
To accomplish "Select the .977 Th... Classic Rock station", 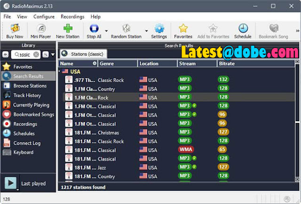I will click(179, 80).
